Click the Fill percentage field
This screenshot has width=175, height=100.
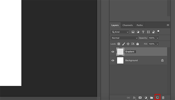coord(152,44)
